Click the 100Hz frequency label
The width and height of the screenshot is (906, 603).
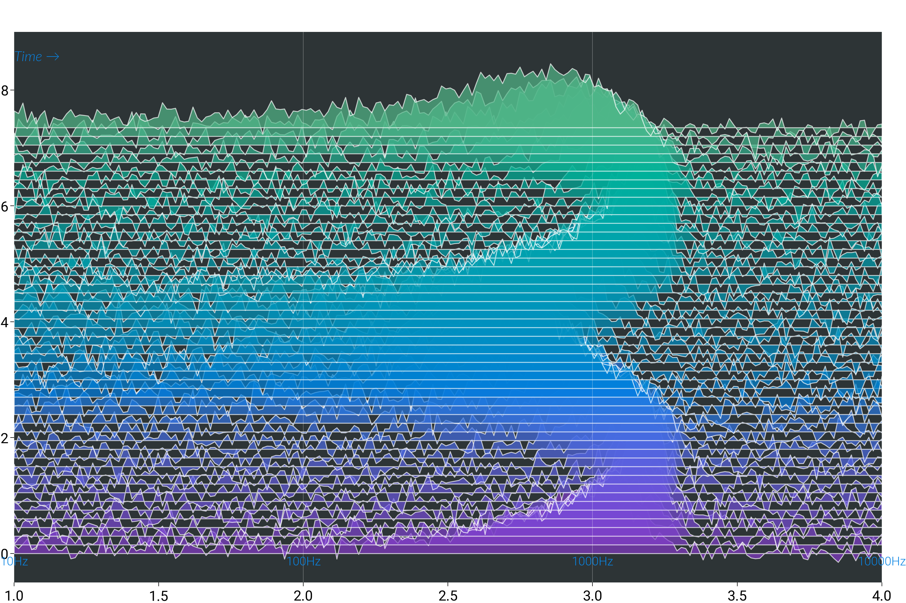click(x=304, y=561)
